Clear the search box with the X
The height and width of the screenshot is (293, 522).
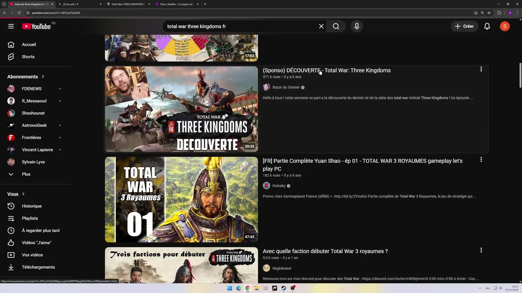(321, 26)
